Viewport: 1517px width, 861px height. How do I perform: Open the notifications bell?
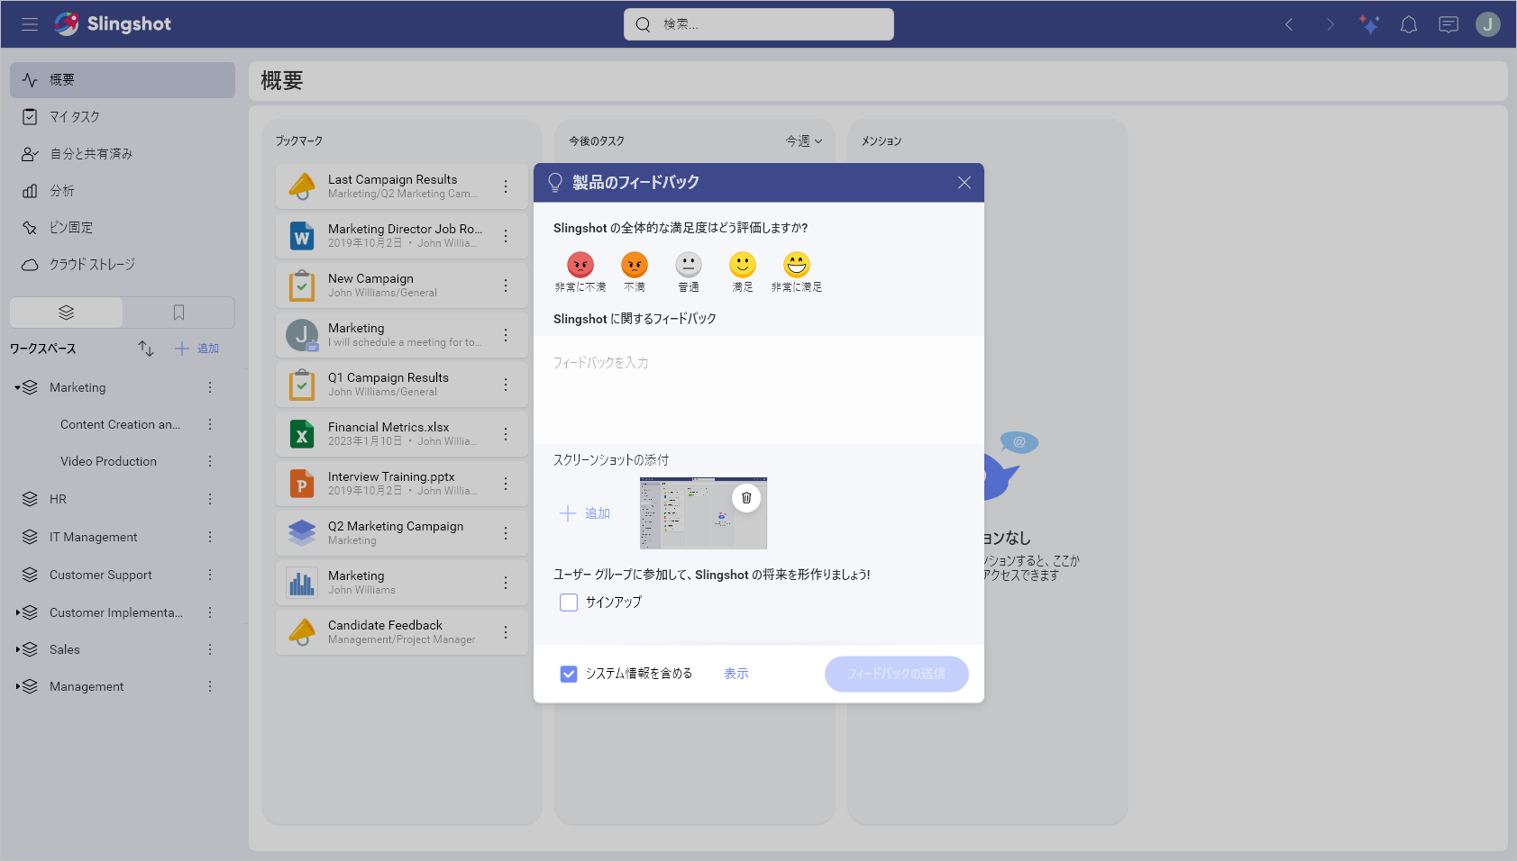pos(1409,24)
